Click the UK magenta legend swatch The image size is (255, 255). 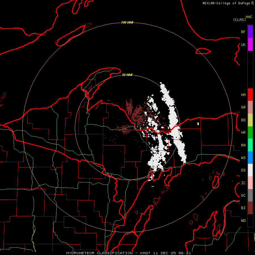click(x=250, y=44)
